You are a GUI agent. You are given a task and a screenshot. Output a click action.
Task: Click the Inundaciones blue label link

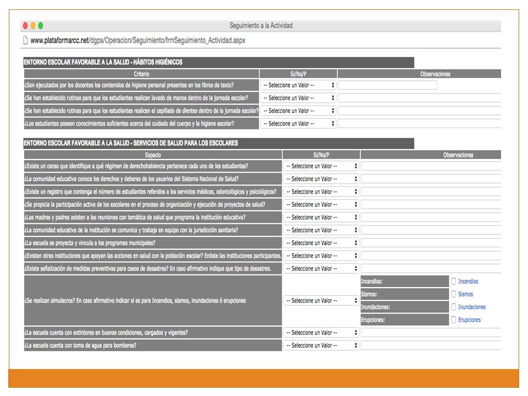click(x=472, y=307)
